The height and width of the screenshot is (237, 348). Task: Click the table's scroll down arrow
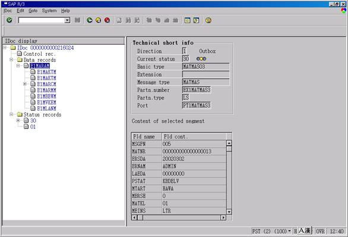(x=229, y=211)
